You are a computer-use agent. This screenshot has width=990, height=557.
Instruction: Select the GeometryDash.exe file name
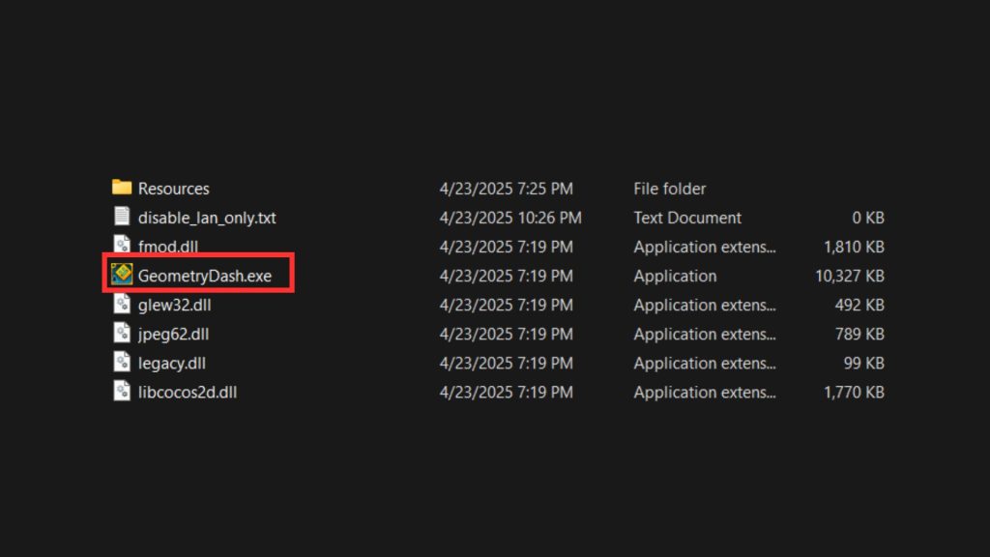(x=205, y=276)
